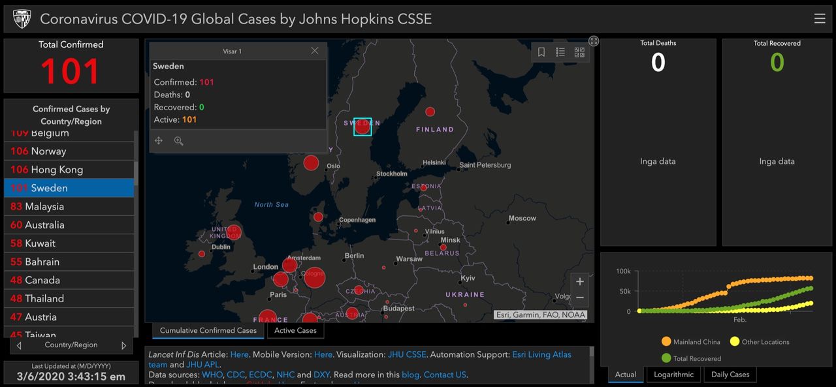Open the Here link after Mobile Version
Viewport: 836px width, 387px height.
point(323,354)
